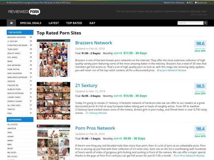Select Passion HD in sidebar list

coord(13,85)
